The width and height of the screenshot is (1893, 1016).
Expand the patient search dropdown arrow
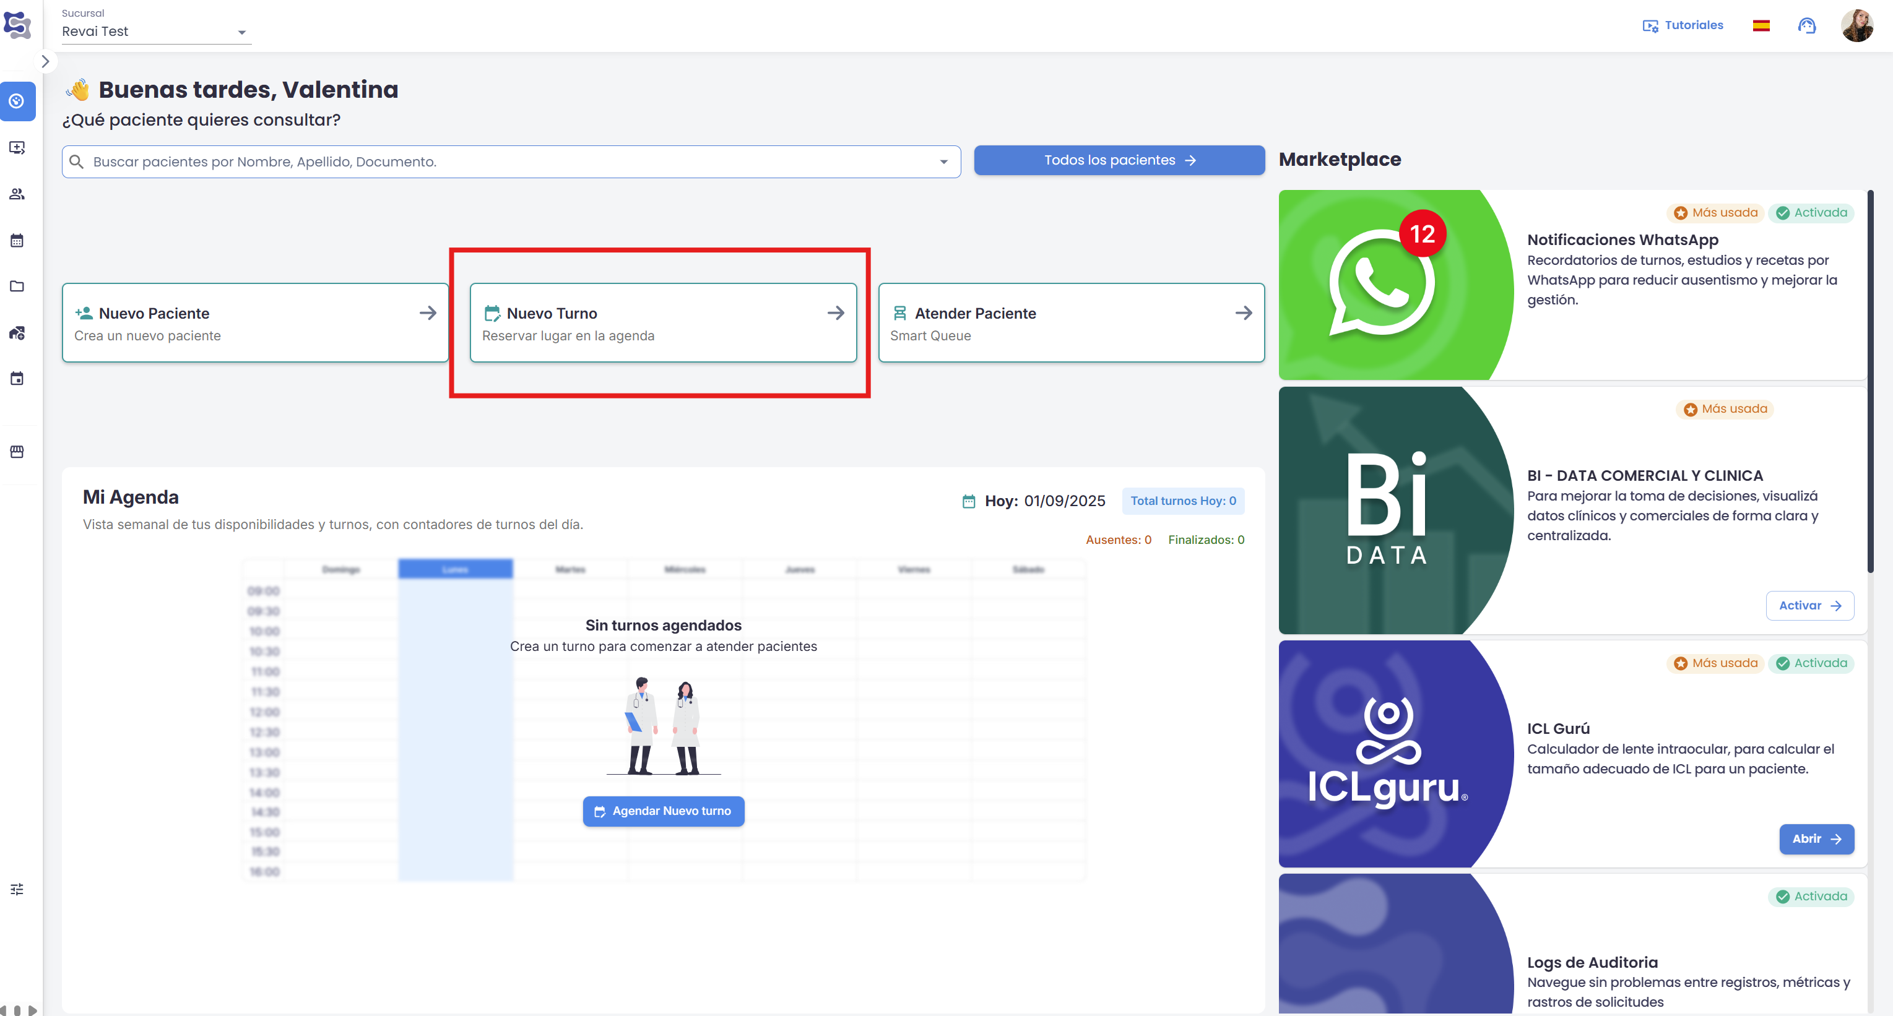(x=943, y=161)
